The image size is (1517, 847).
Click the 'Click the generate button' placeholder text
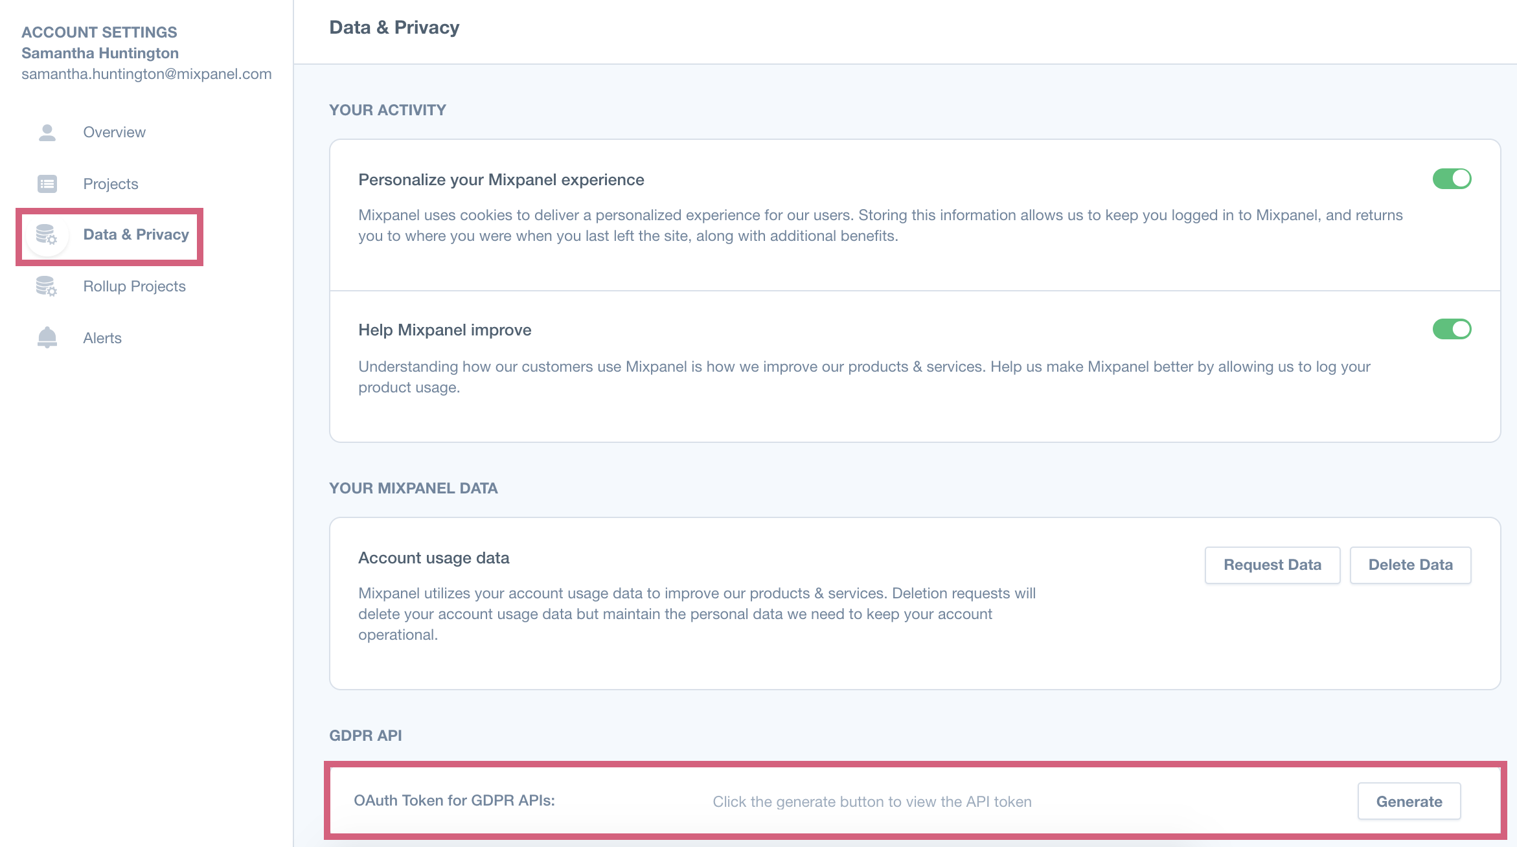coord(872,802)
